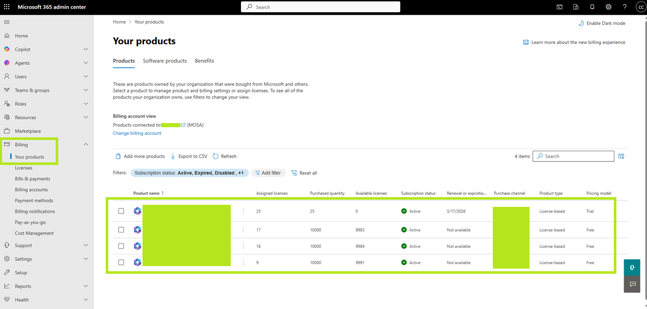Open Pay-as-you-go in sidebar
Viewport: 647px width, 309px height.
point(30,223)
